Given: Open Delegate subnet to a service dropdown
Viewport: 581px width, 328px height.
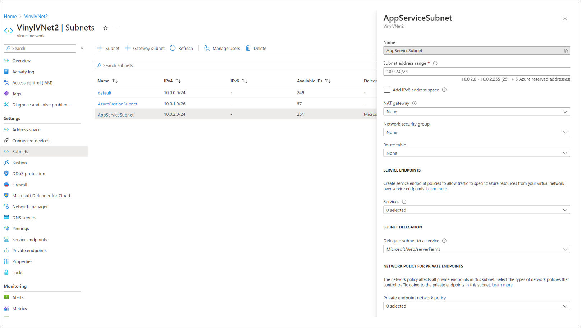Looking at the screenshot, I should (477, 249).
